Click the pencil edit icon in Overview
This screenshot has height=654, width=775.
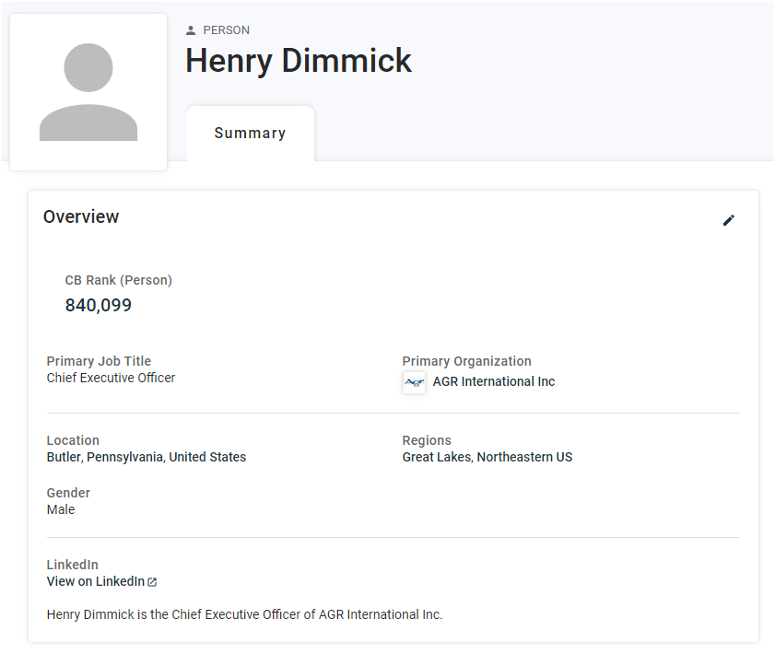pos(729,220)
